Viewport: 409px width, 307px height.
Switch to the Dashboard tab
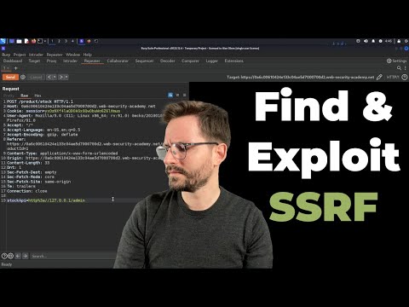click(x=13, y=61)
